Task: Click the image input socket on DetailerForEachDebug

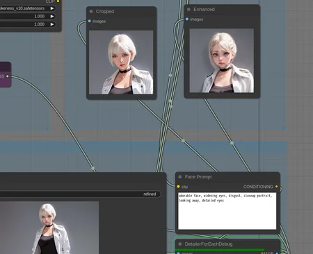Action: [178, 253]
